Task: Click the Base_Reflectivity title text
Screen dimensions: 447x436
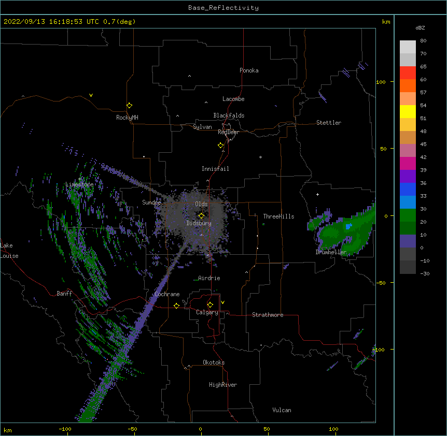Action: pyautogui.click(x=223, y=8)
